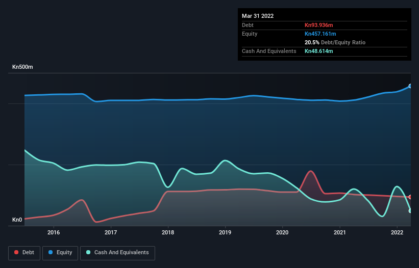419x268 pixels.
Task: Select the 2019 x-axis label
Action: click(225, 232)
